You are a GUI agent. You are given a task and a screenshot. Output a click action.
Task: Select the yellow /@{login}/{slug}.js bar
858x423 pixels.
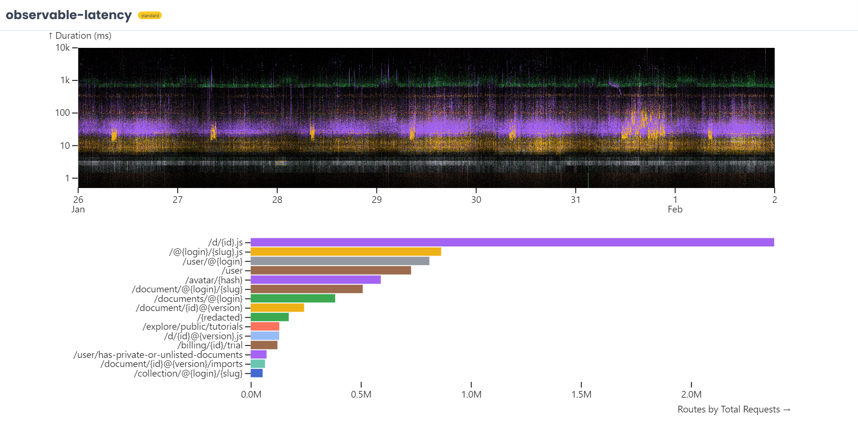346,252
